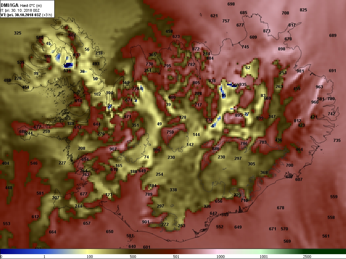The image size is (346, 259).
Task: Click the map value '708'
Action: (x=285, y=13)
